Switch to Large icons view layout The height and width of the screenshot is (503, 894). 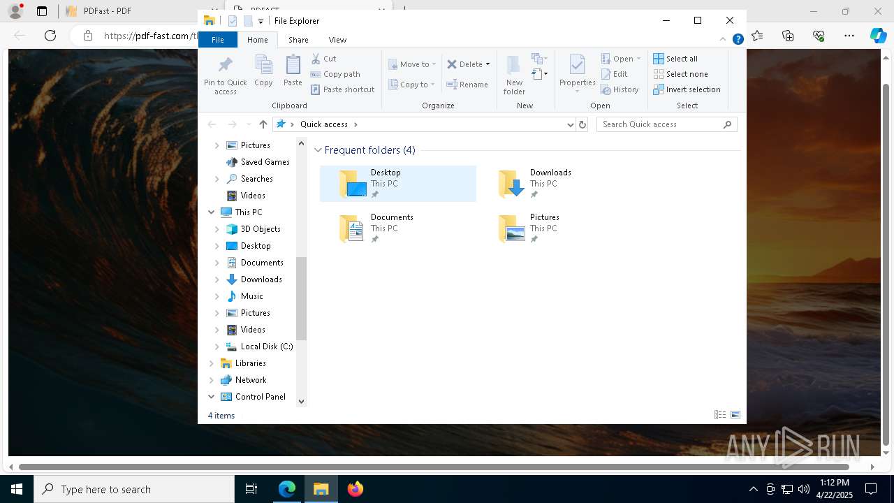click(735, 415)
